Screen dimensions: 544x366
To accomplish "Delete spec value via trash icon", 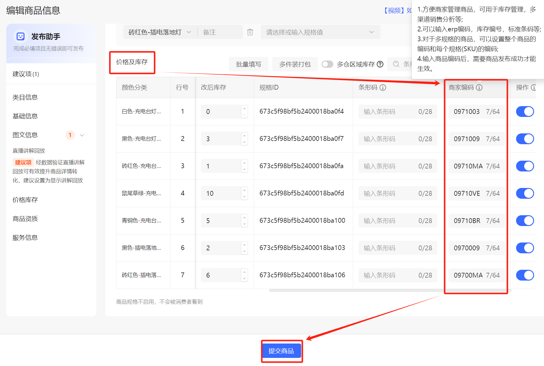I will [250, 32].
